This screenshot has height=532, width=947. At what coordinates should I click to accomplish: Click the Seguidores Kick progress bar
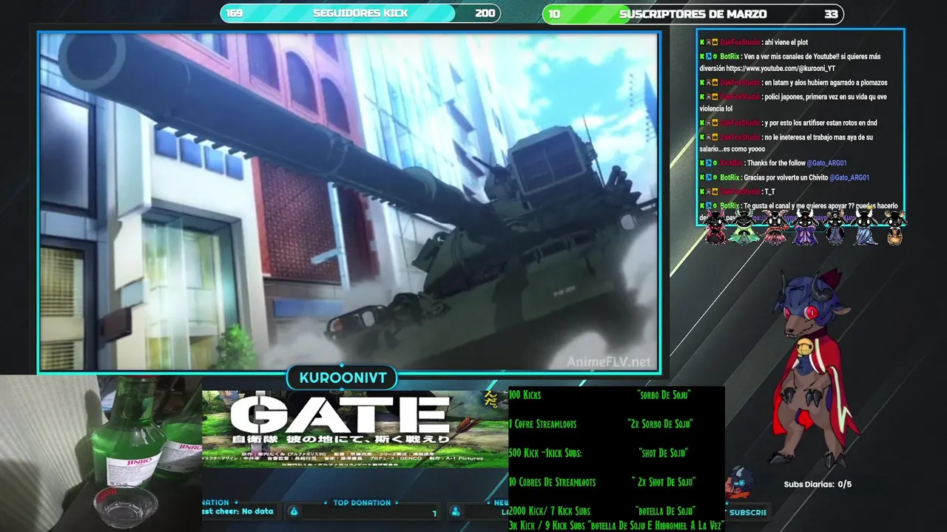360,13
